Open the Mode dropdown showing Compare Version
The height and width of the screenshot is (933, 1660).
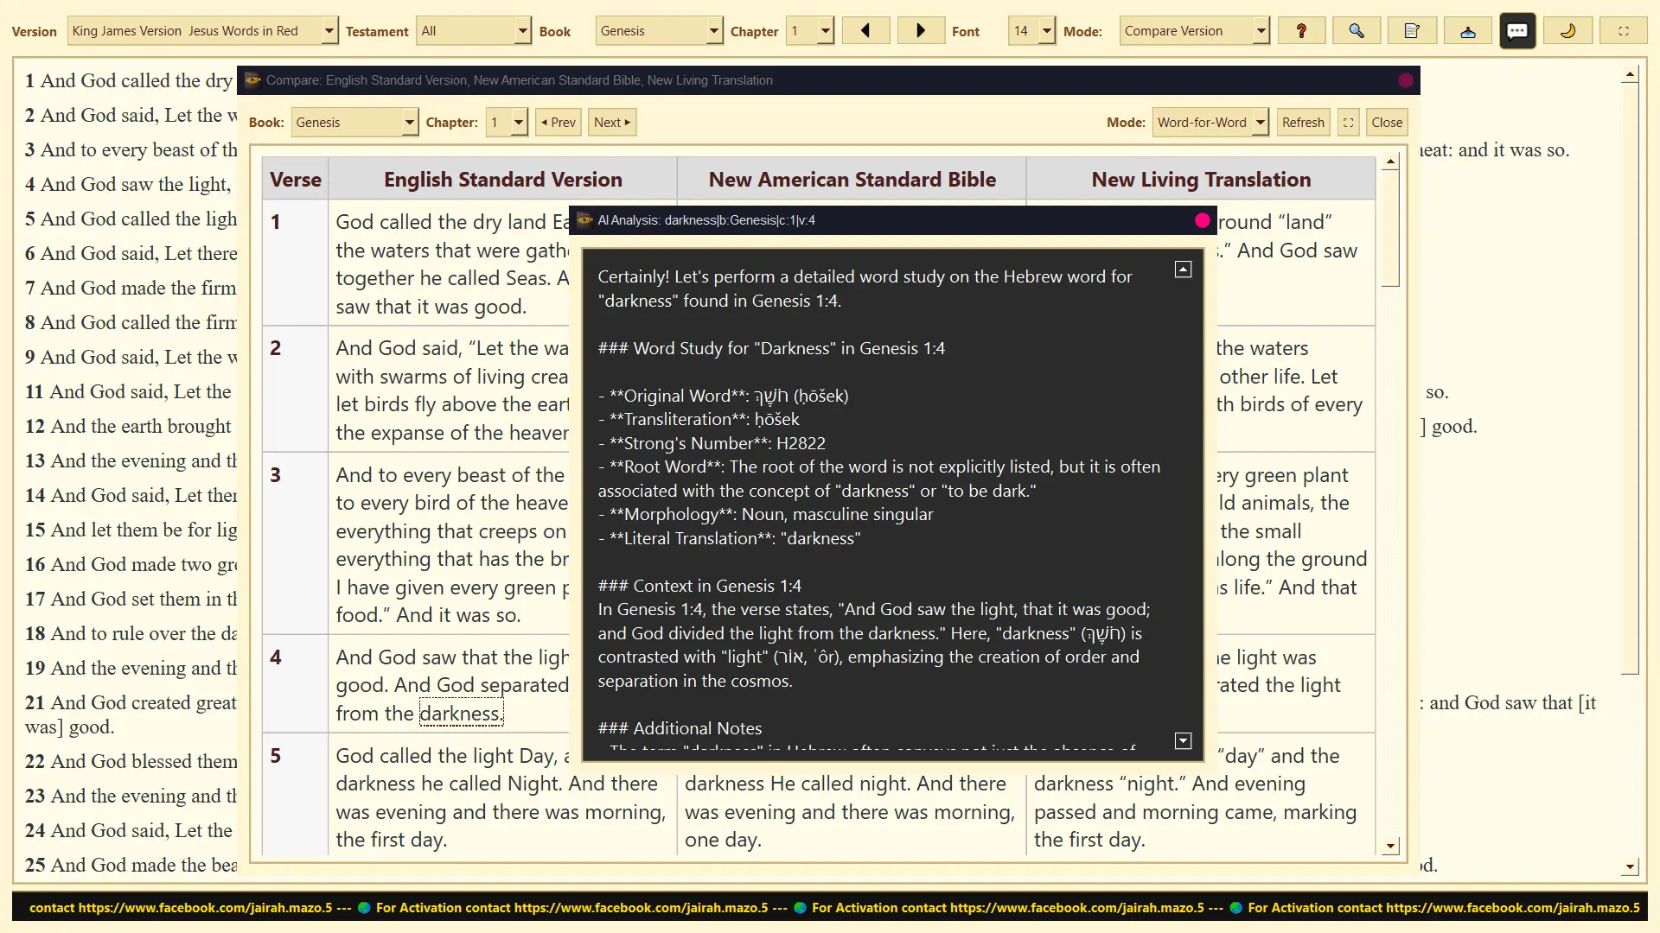(x=1194, y=31)
